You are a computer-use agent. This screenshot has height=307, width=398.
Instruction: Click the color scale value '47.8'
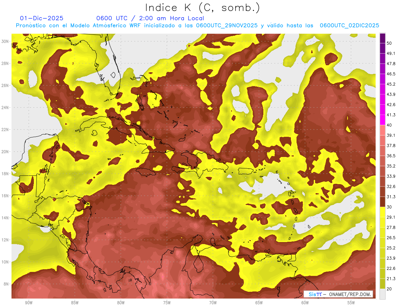391,64
